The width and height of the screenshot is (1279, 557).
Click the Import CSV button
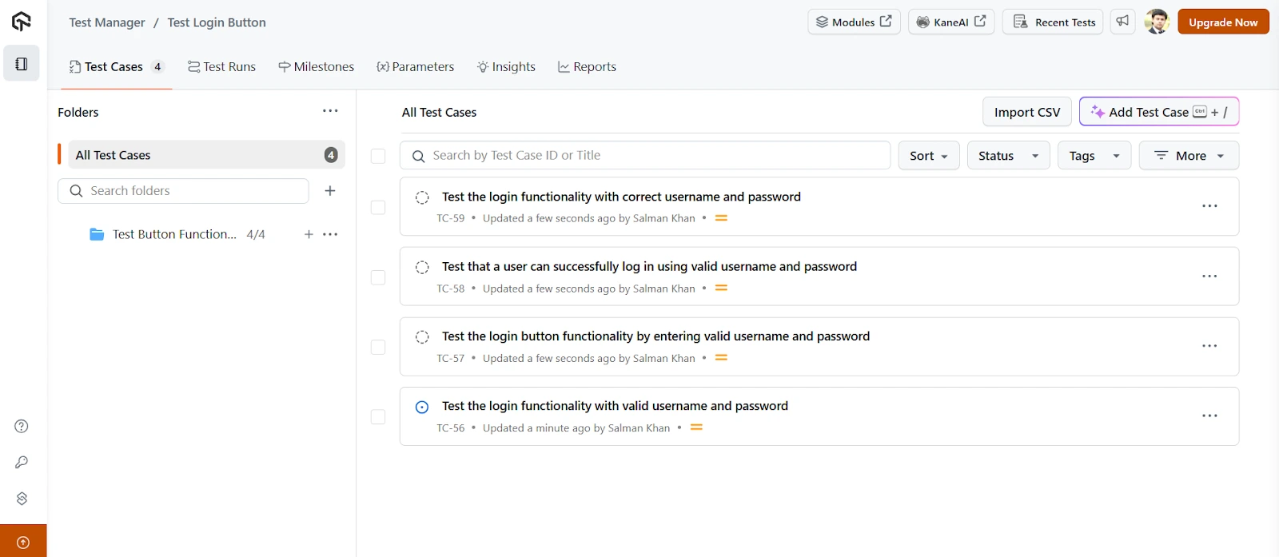click(1026, 112)
